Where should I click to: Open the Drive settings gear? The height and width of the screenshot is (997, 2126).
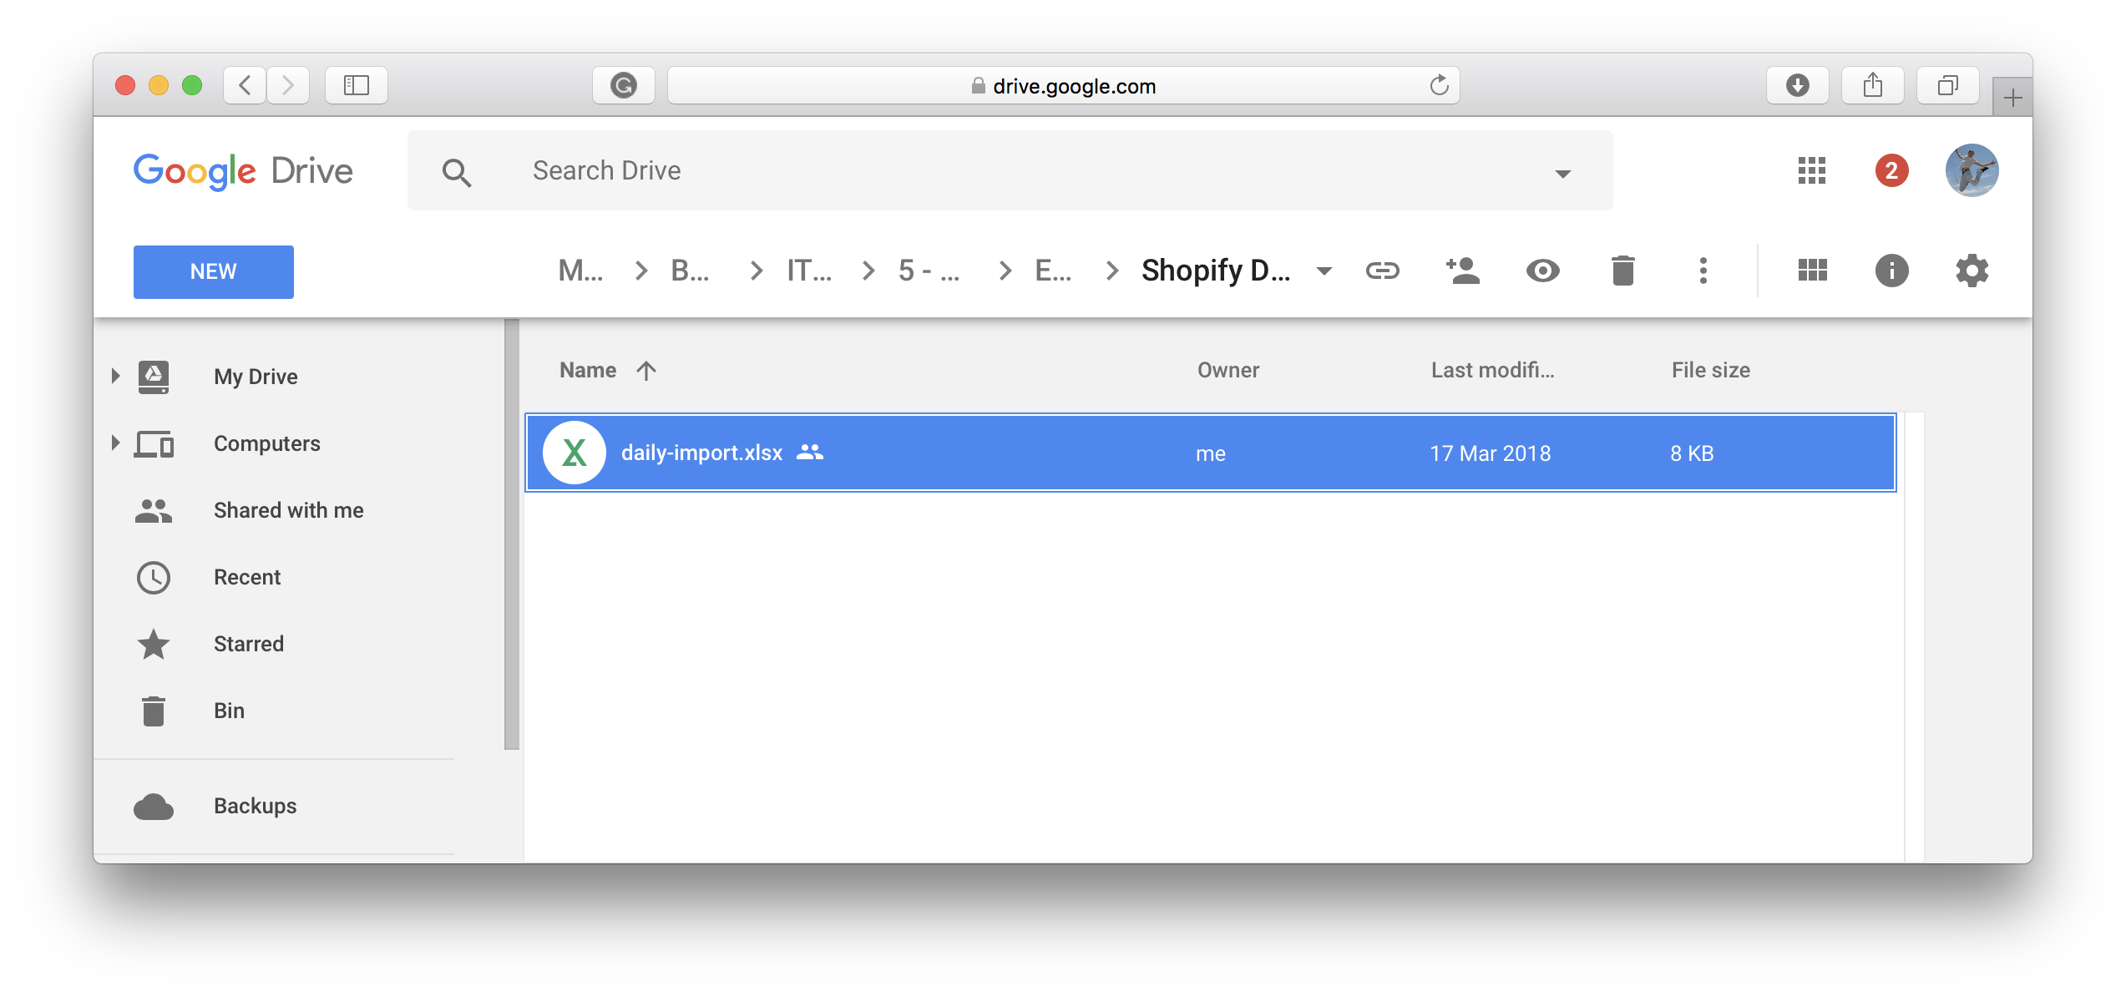coord(1972,271)
